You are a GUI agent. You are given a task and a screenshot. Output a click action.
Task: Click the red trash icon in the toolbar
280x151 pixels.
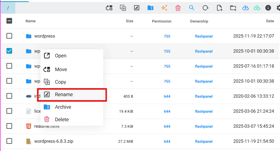coord(178,8)
